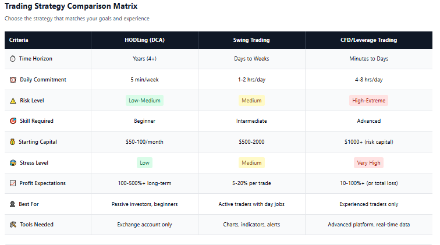The image size is (440, 245).
Task: Click the tools icon beside Tools Needed
Action: [13, 225]
